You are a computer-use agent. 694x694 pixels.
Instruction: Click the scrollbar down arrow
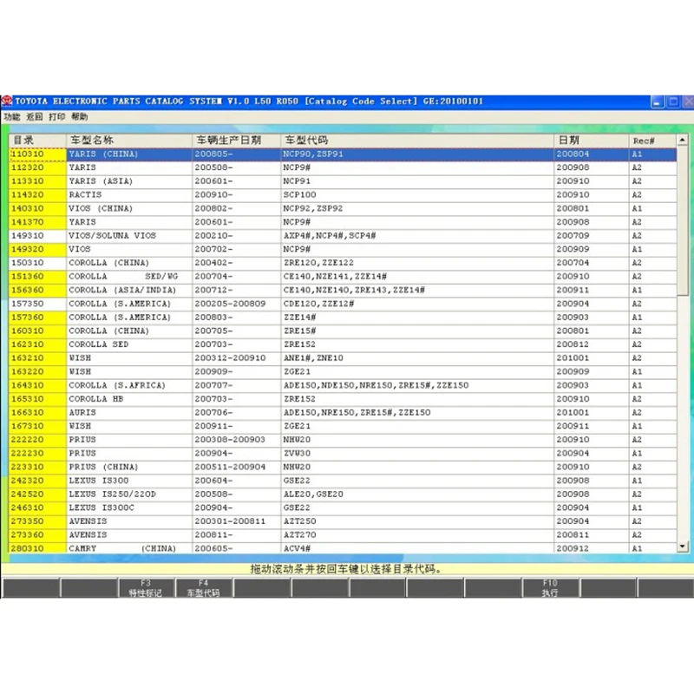click(x=682, y=547)
